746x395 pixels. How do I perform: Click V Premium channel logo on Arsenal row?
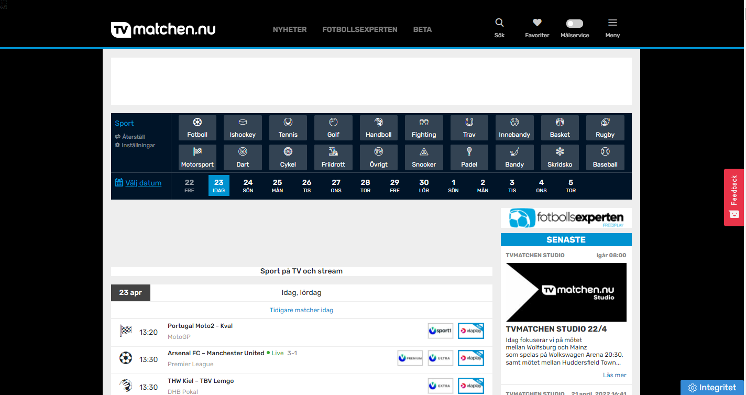tap(410, 358)
